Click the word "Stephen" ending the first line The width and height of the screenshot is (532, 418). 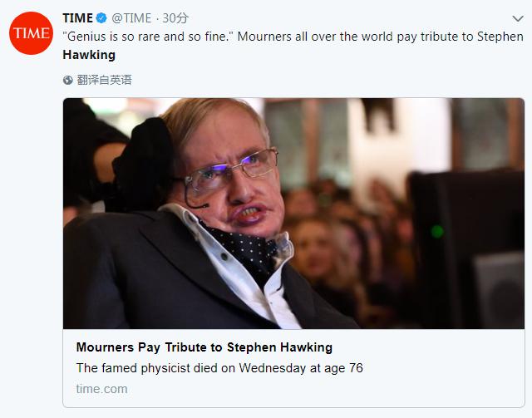(502, 37)
